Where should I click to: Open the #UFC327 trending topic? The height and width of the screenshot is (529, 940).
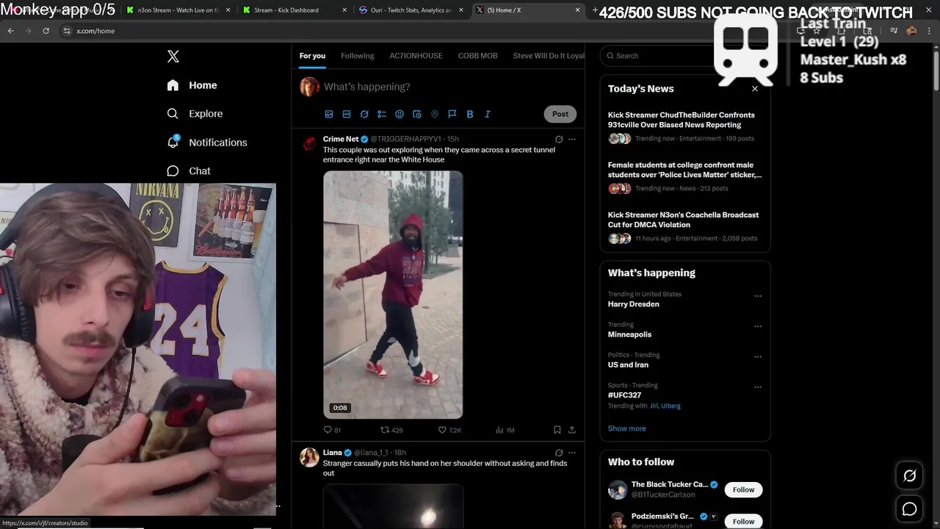tap(624, 395)
